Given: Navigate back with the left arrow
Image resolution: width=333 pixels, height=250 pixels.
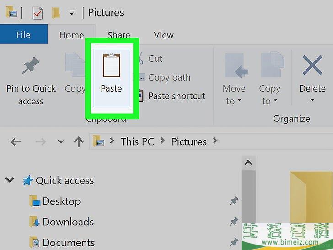Looking at the screenshot, I should click(x=16, y=141).
